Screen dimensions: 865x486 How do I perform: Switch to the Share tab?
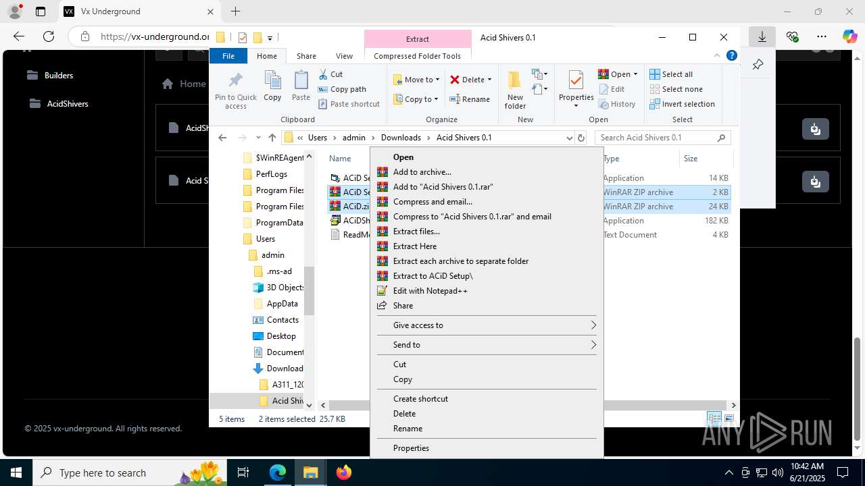306,56
